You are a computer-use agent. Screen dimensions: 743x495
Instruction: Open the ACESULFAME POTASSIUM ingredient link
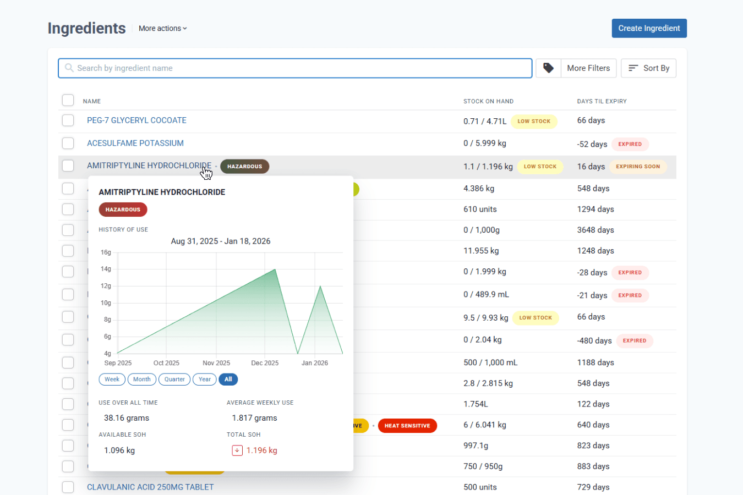pyautogui.click(x=135, y=143)
